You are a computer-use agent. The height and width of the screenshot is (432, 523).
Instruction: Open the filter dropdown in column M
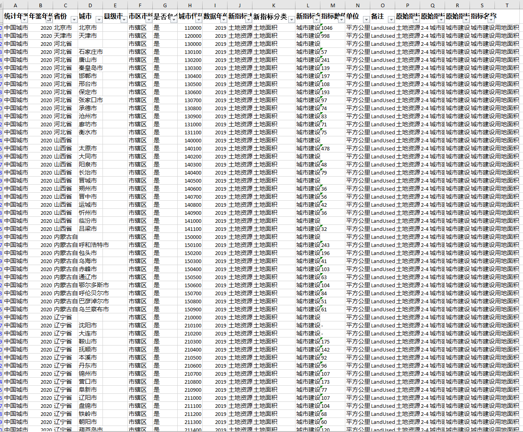click(x=341, y=20)
